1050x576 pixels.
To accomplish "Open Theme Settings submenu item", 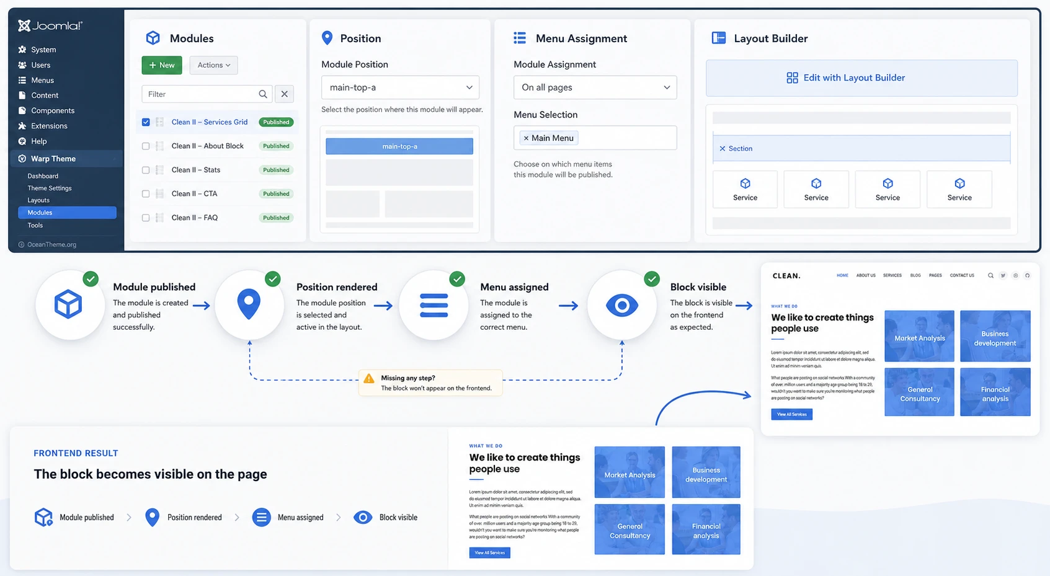I will [x=50, y=188].
